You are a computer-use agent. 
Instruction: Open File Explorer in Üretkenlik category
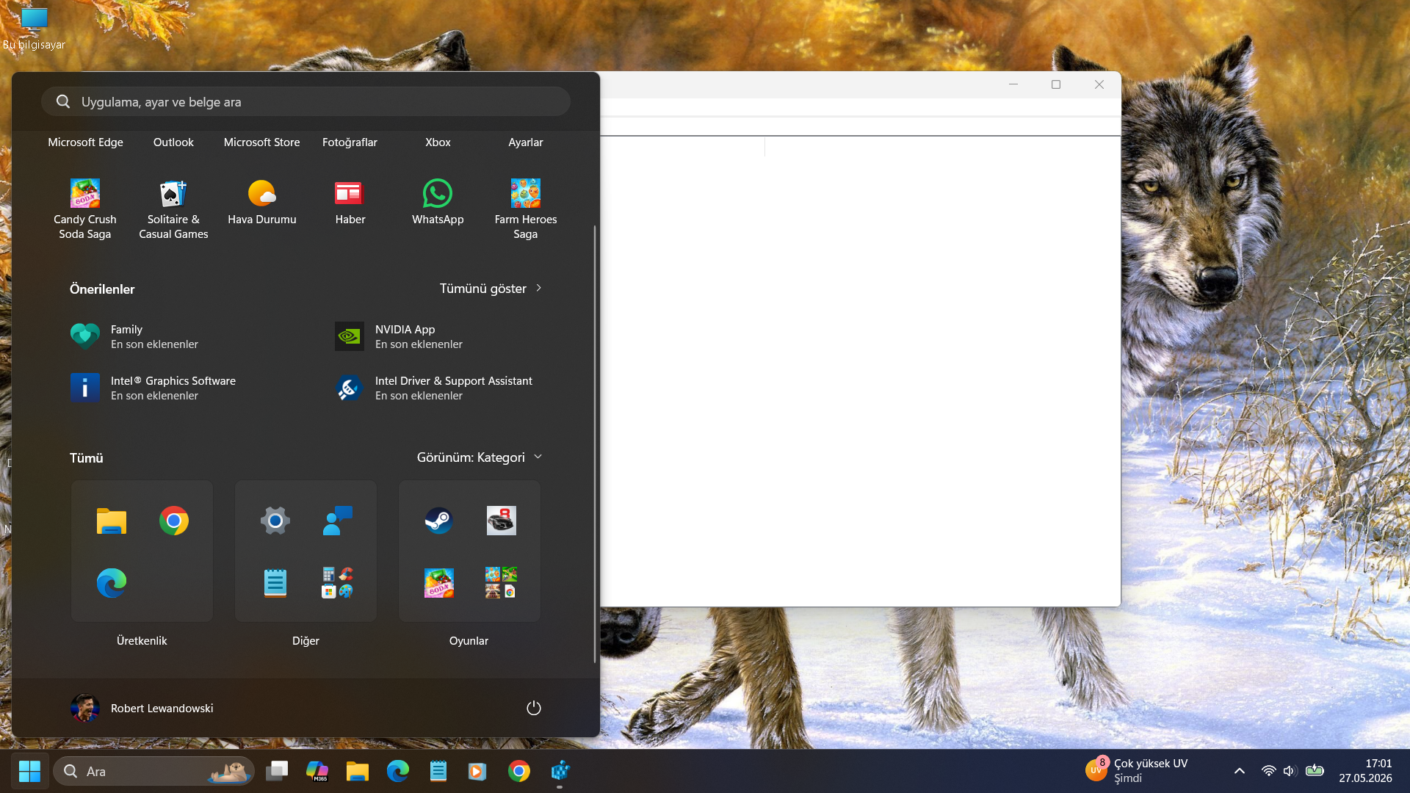tap(112, 521)
